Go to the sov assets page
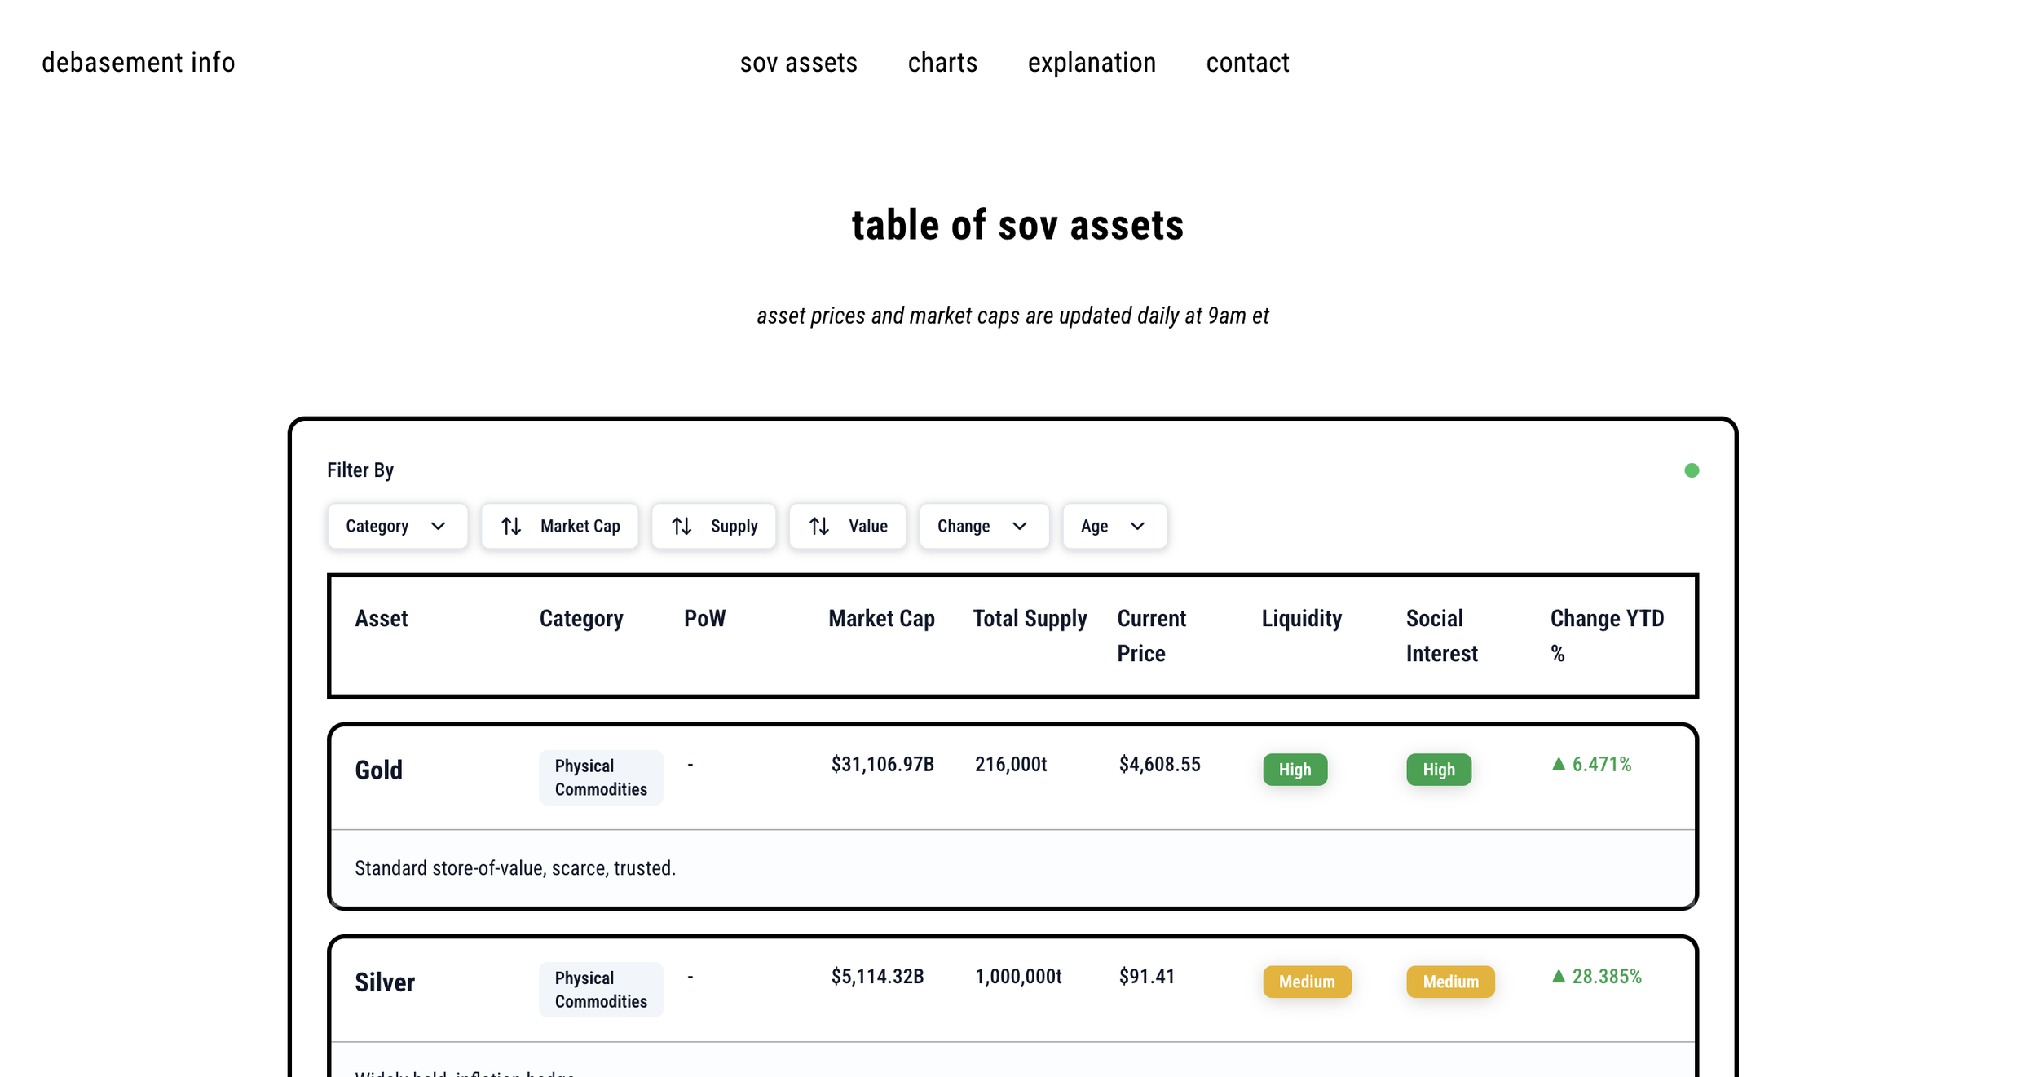Viewport: 2038px width, 1077px height. point(798,63)
